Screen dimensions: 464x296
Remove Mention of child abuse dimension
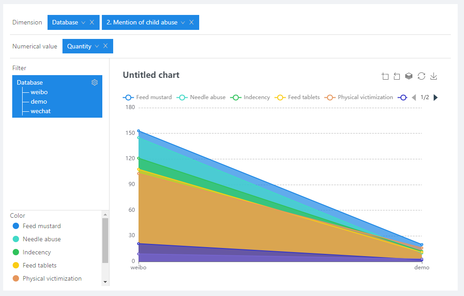[x=191, y=22]
